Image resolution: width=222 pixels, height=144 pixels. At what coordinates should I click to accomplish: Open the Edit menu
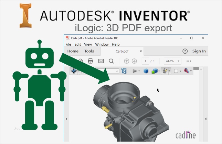point(77,44)
